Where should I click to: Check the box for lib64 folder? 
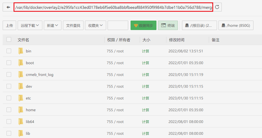(x=9, y=122)
